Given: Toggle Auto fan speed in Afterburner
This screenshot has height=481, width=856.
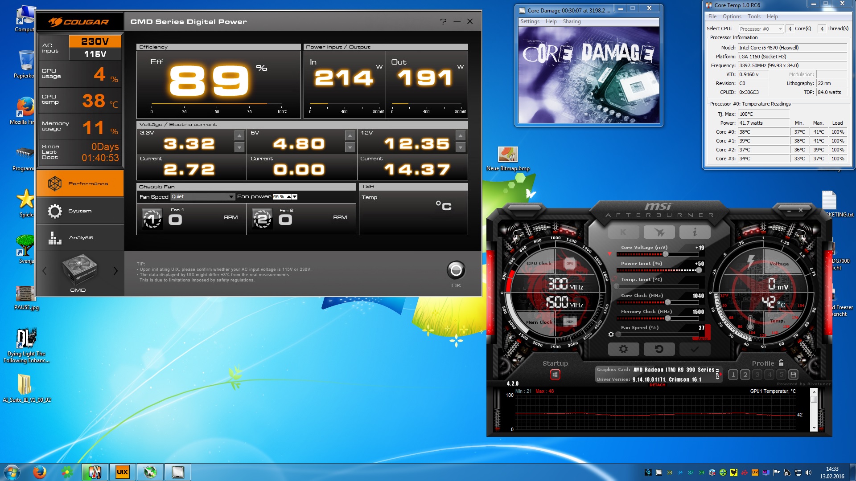Looking at the screenshot, I should (703, 338).
